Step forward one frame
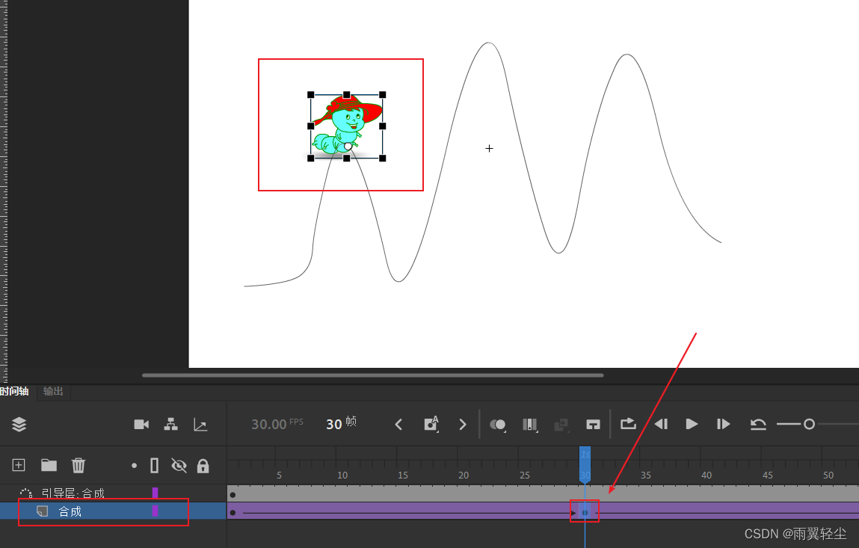Viewport: 859px width, 548px height. pos(723,424)
